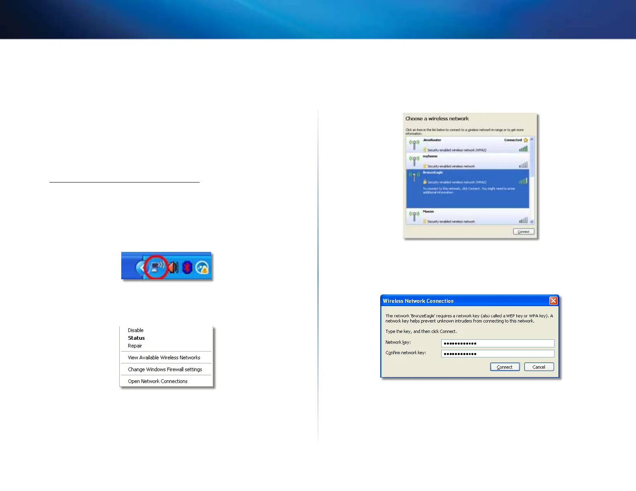Select the BronzeEagle network entry
The width and height of the screenshot is (636, 491).
pyautogui.click(x=467, y=189)
